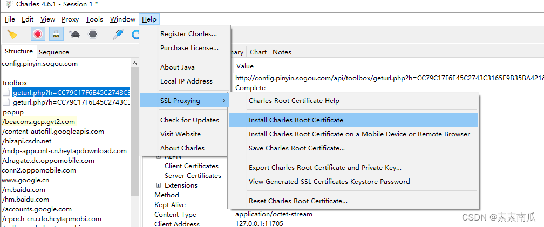Toggle SSL Proxying padlock icon
Viewport: 544px width, 227px height.
(56, 34)
